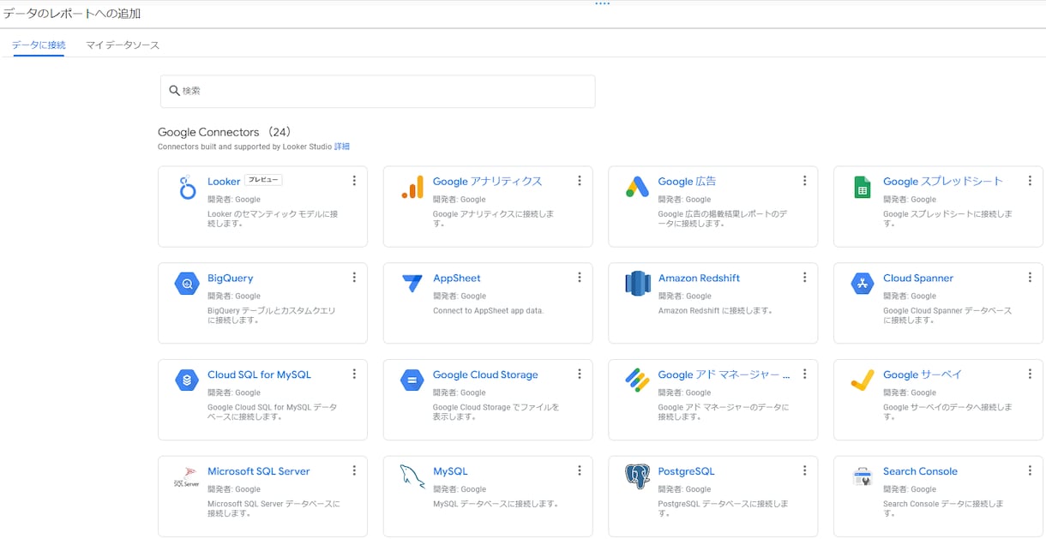Click the Cloud Spanner hexagon icon
This screenshot has height=539, width=1046.
pyautogui.click(x=863, y=284)
